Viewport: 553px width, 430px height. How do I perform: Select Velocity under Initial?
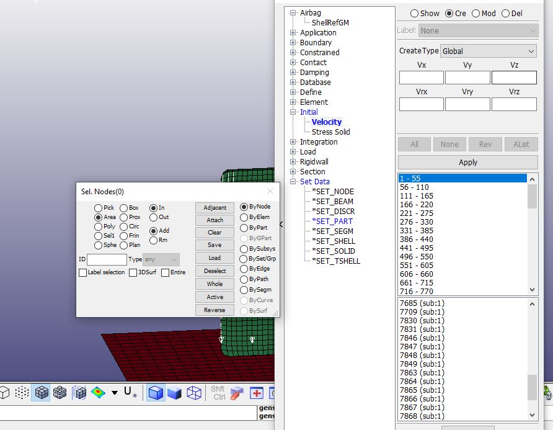pos(325,122)
